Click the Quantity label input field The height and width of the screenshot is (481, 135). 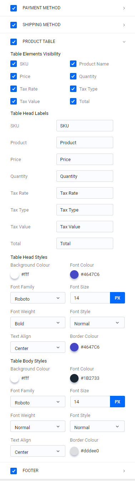(x=85, y=176)
